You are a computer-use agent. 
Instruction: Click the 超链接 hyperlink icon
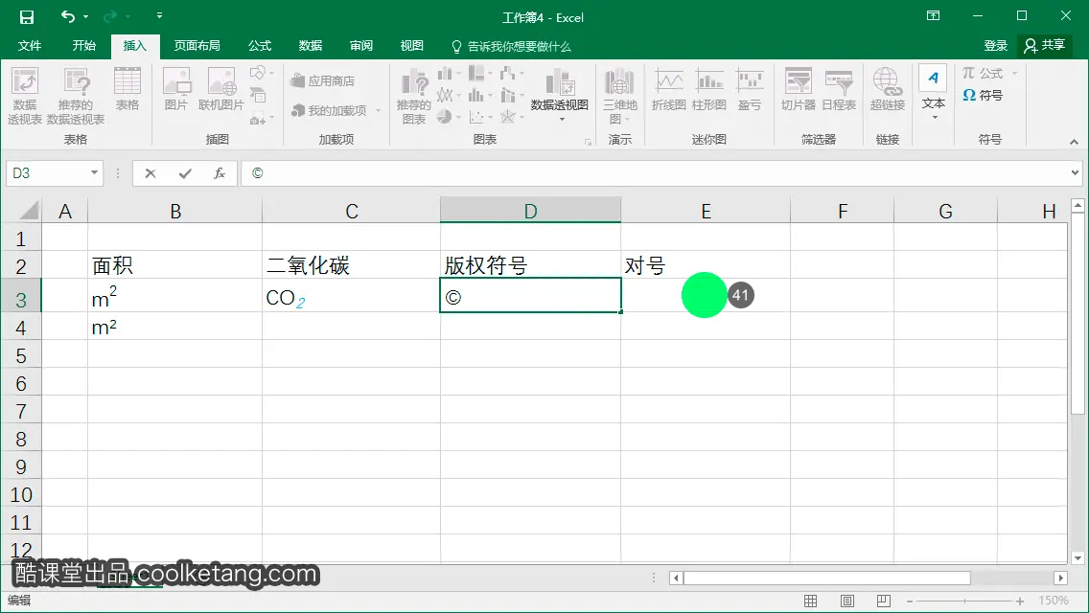(888, 89)
